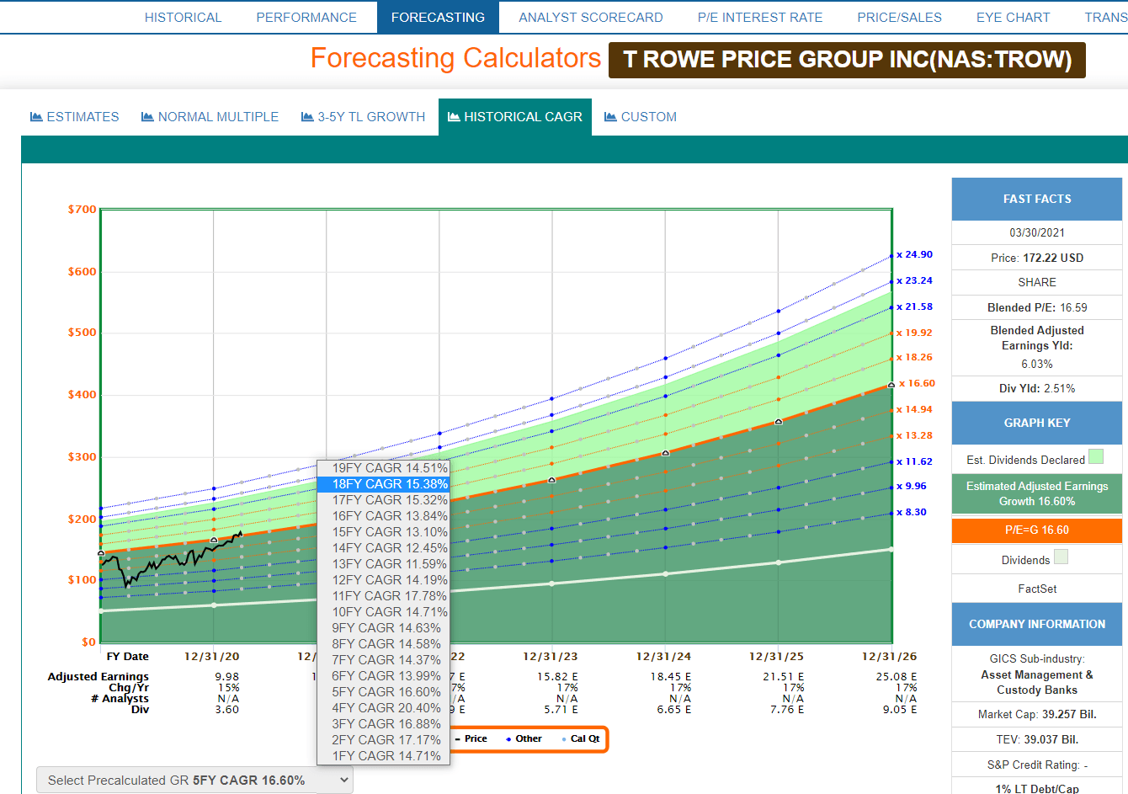Click the x 16.60 multiple label
The height and width of the screenshot is (794, 1128).
point(918,383)
